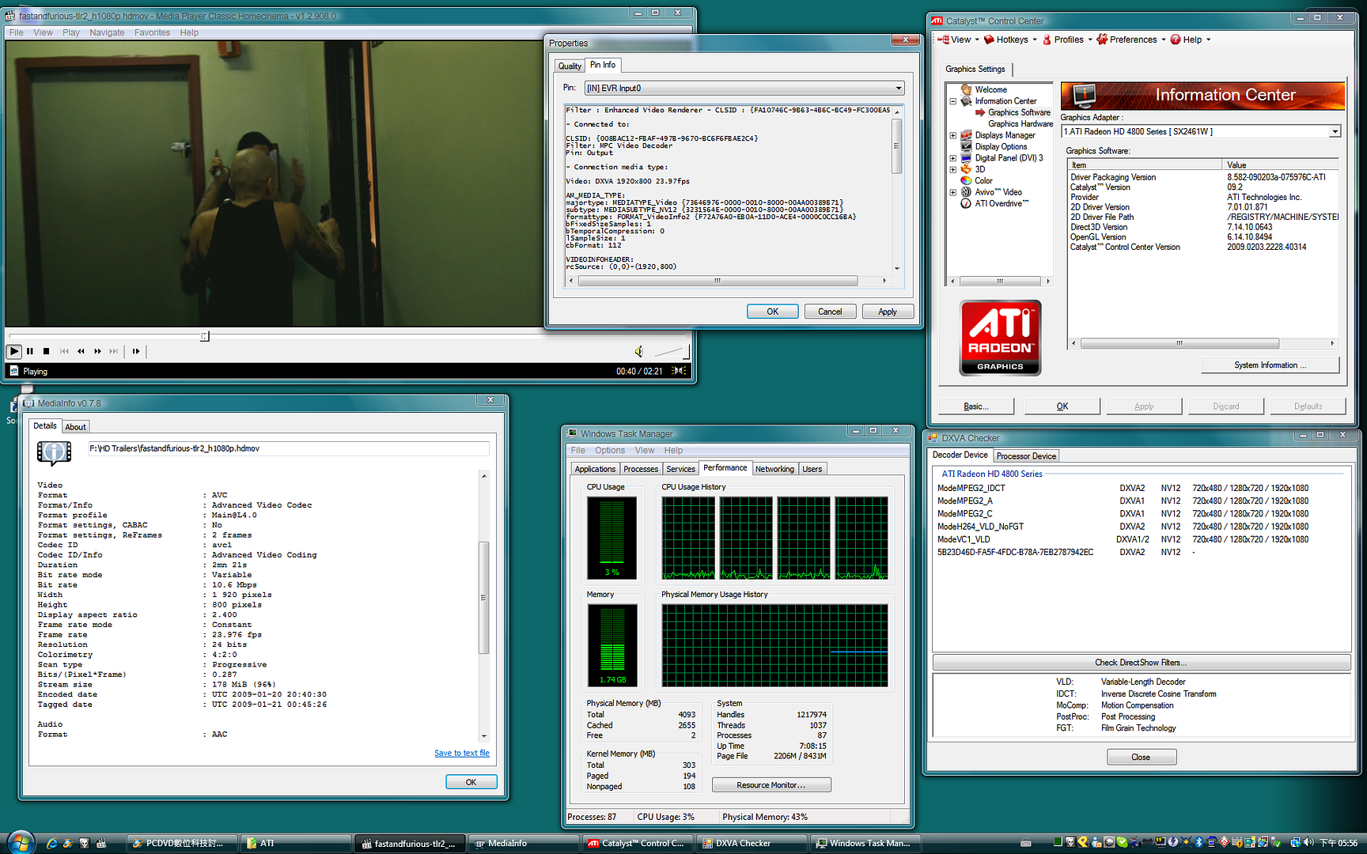Image resolution: width=1367 pixels, height=854 pixels.
Task: Select Welcome in the Catalyst tree
Action: [990, 89]
